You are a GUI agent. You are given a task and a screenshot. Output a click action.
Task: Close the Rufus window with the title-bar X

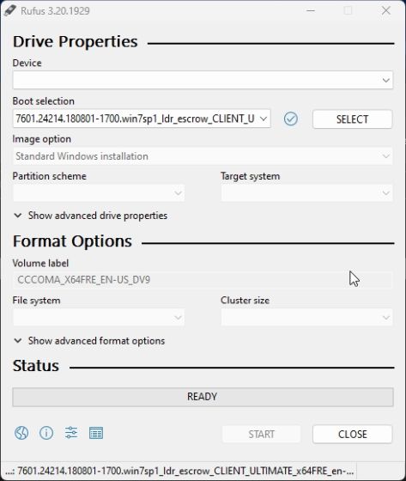coord(385,10)
